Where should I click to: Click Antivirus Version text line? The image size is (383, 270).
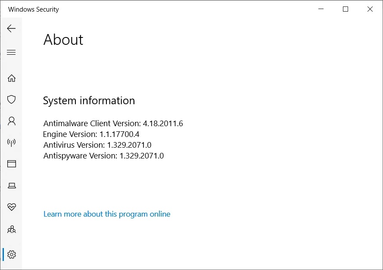tap(97, 145)
